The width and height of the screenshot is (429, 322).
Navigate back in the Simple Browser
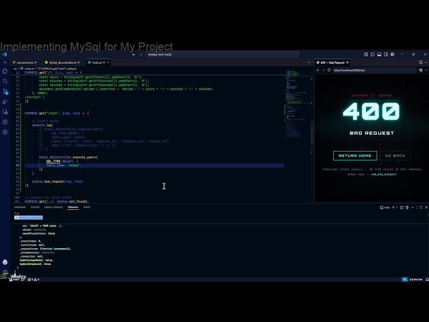click(x=318, y=70)
